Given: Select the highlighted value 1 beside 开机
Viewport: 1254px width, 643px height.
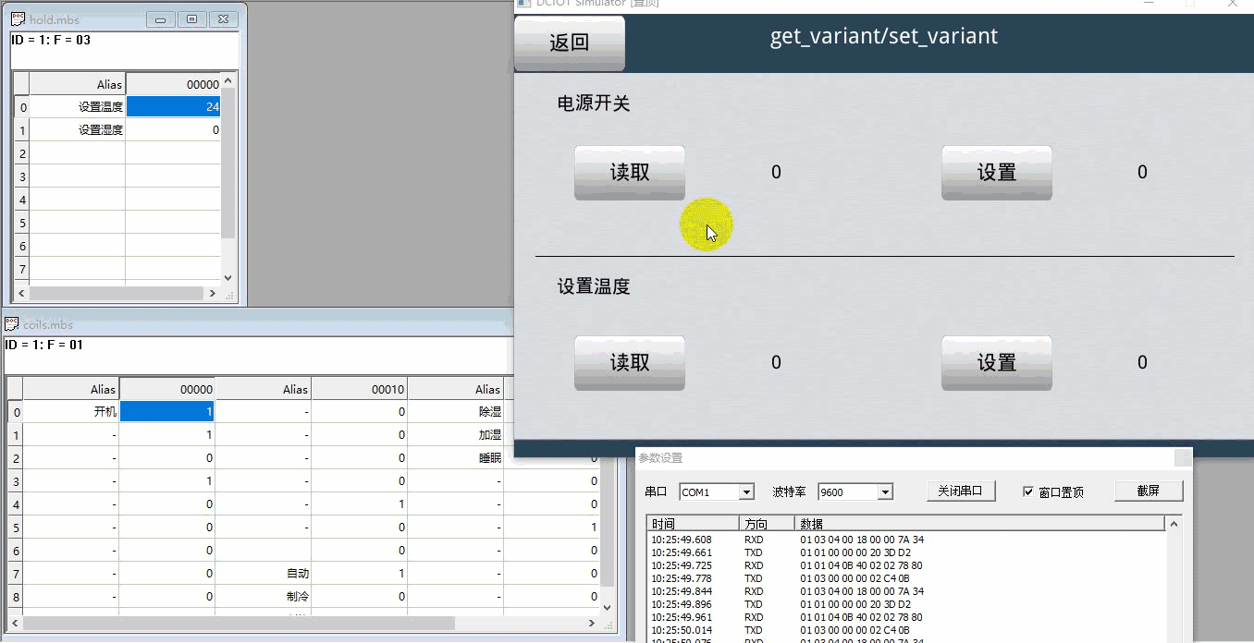Looking at the screenshot, I should click(x=167, y=412).
